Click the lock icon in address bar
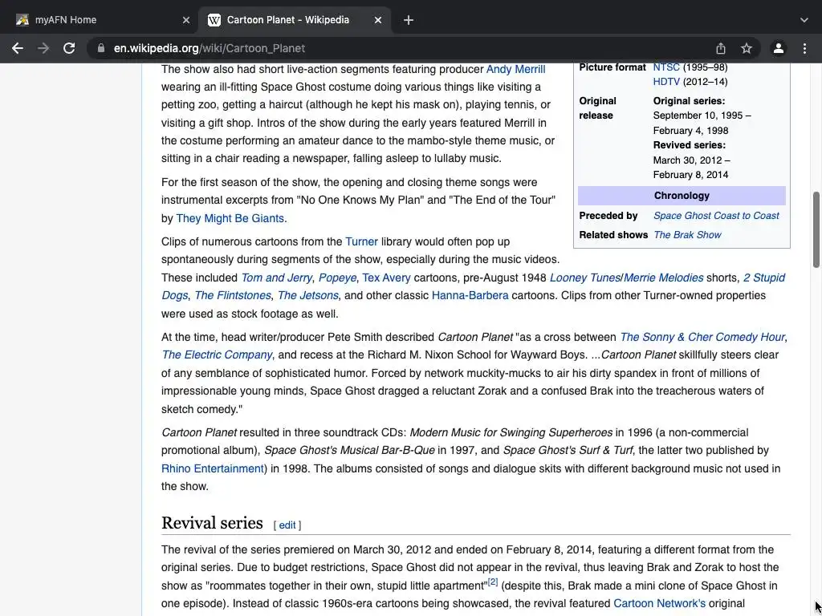The image size is (822, 616). pyautogui.click(x=100, y=48)
